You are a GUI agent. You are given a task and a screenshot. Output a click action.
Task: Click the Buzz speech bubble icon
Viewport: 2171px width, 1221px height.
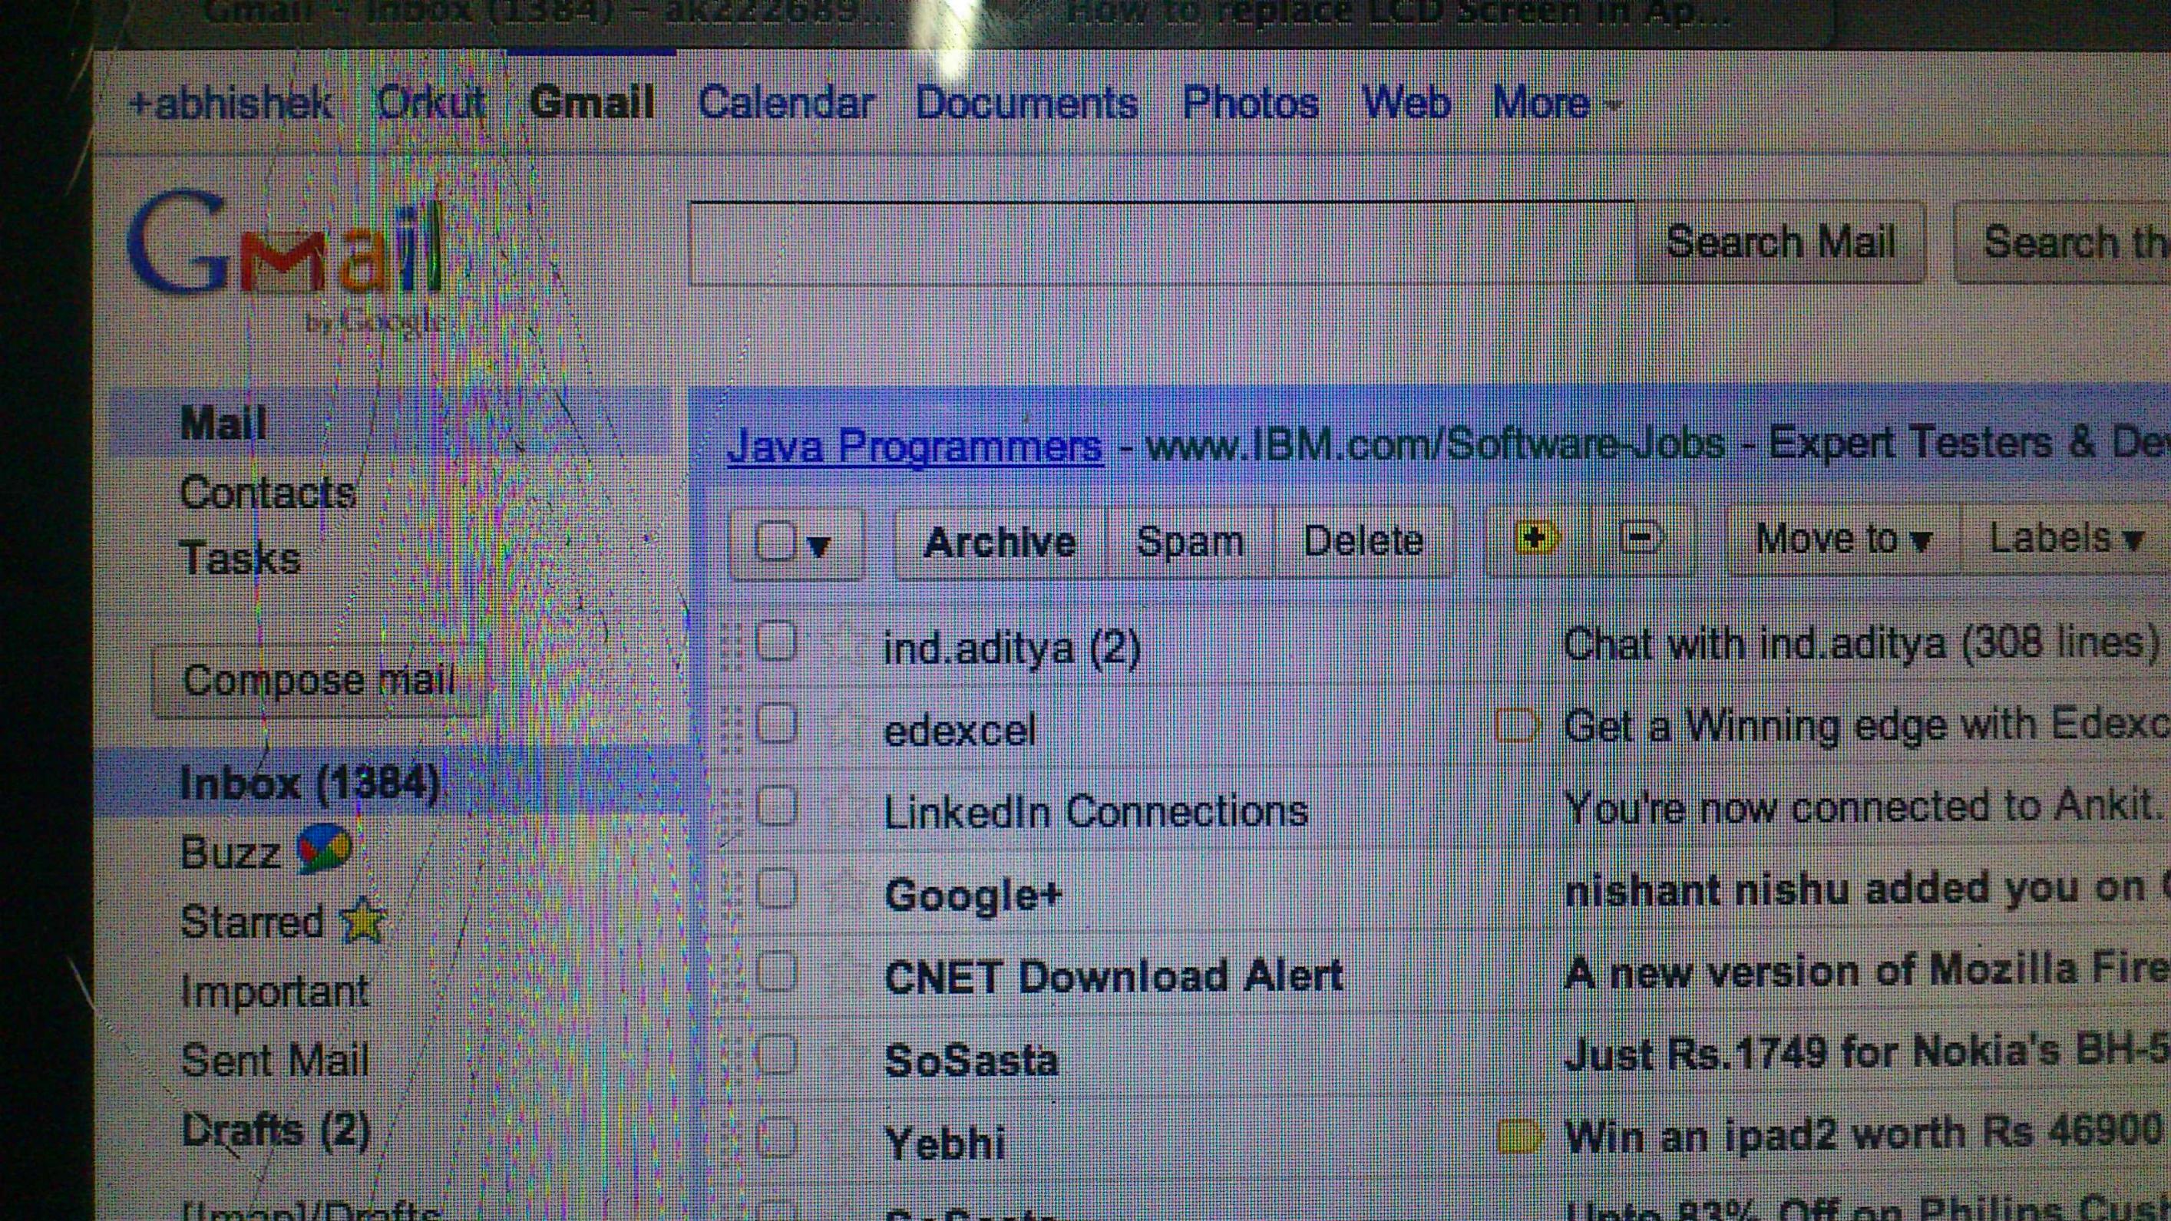324,850
